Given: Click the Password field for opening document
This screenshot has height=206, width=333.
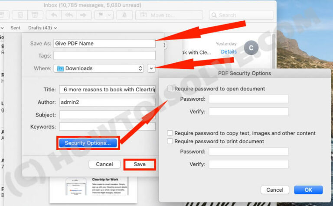Looking at the screenshot, I should pyautogui.click(x=248, y=99).
